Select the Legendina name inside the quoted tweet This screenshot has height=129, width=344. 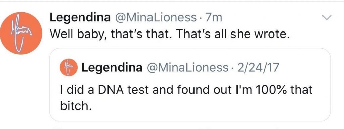112,68
